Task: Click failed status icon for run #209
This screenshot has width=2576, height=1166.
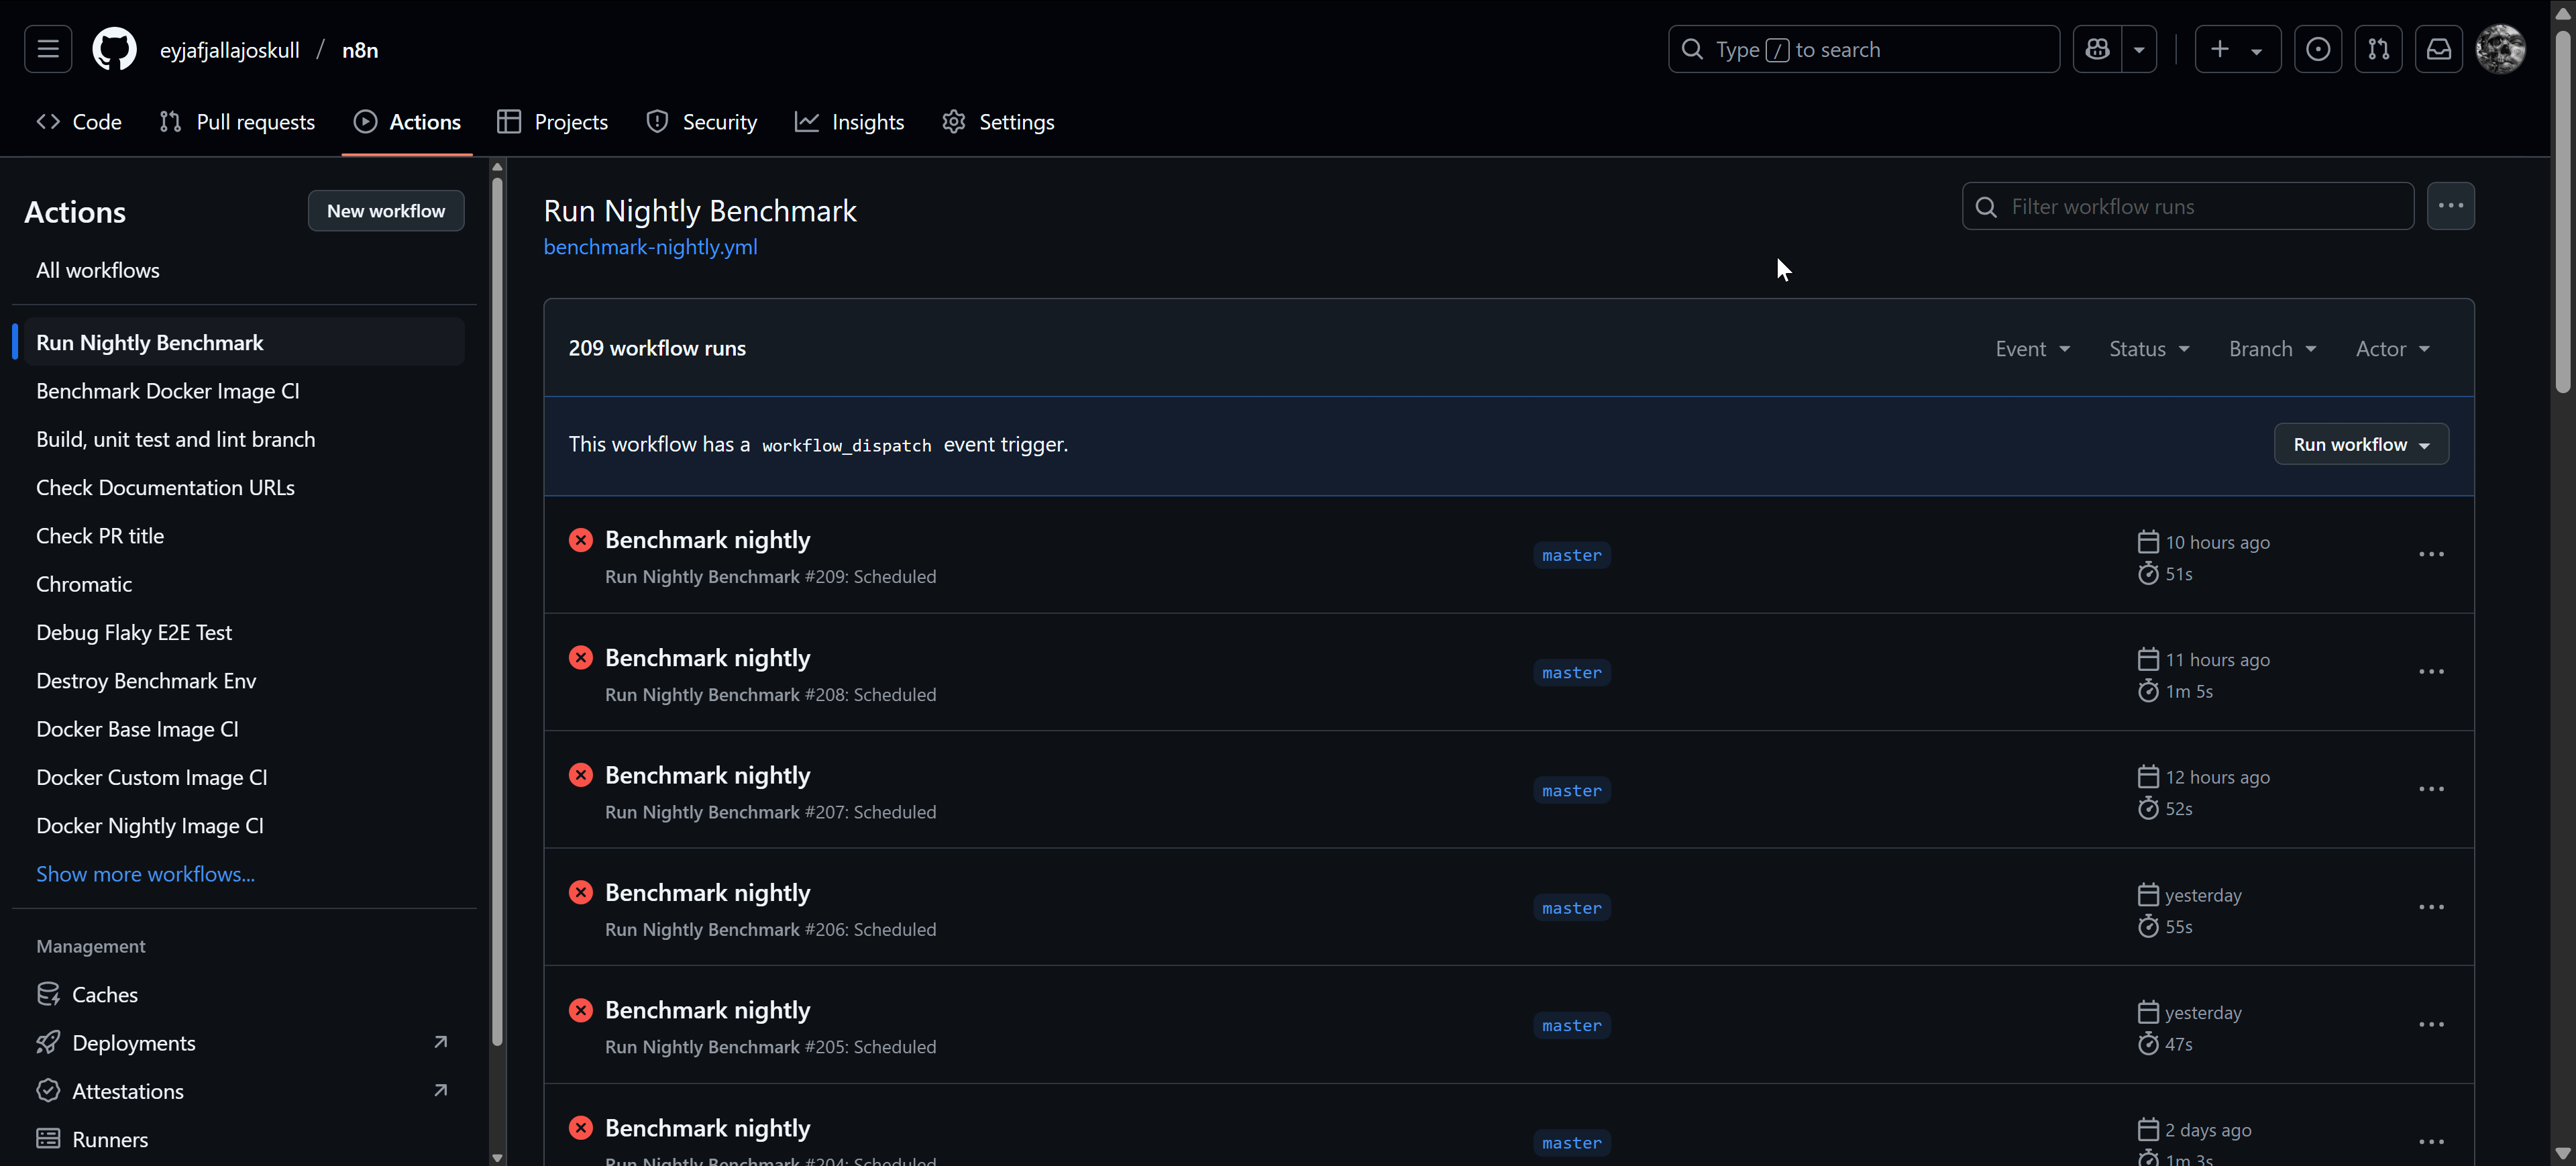Action: click(x=581, y=540)
